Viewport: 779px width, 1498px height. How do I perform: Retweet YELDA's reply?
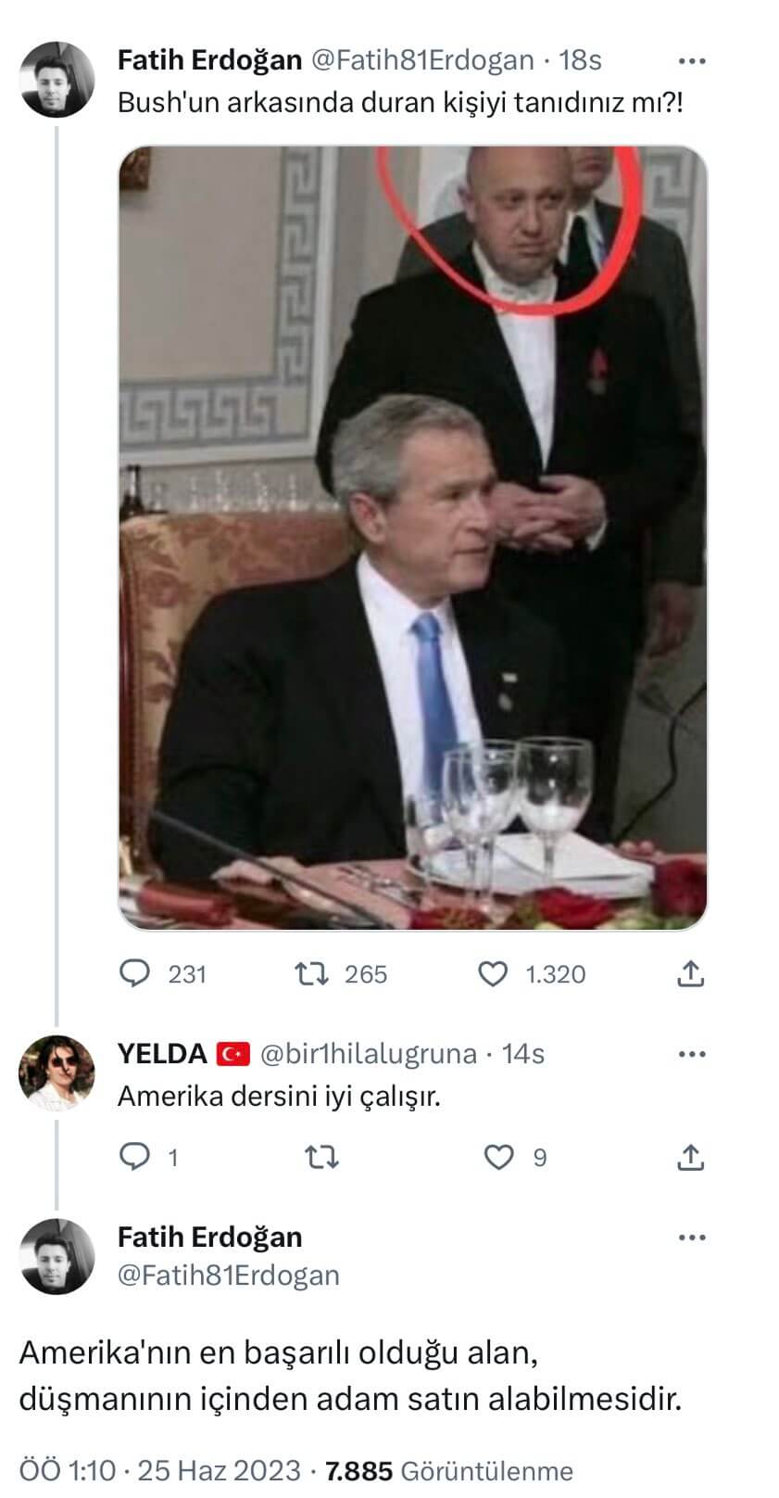[x=321, y=1158]
